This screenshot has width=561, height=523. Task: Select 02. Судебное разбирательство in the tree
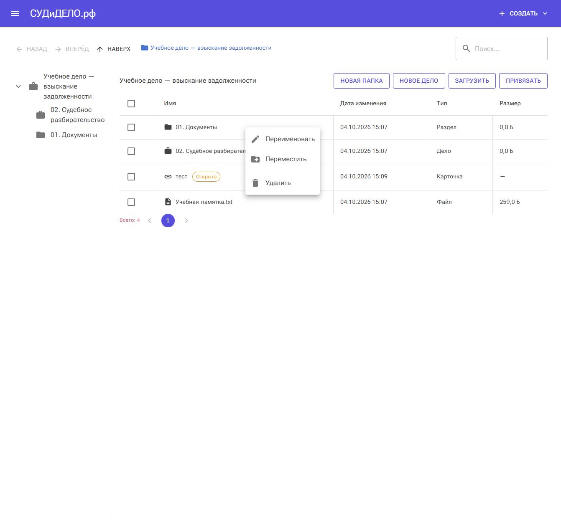pyautogui.click(x=78, y=115)
